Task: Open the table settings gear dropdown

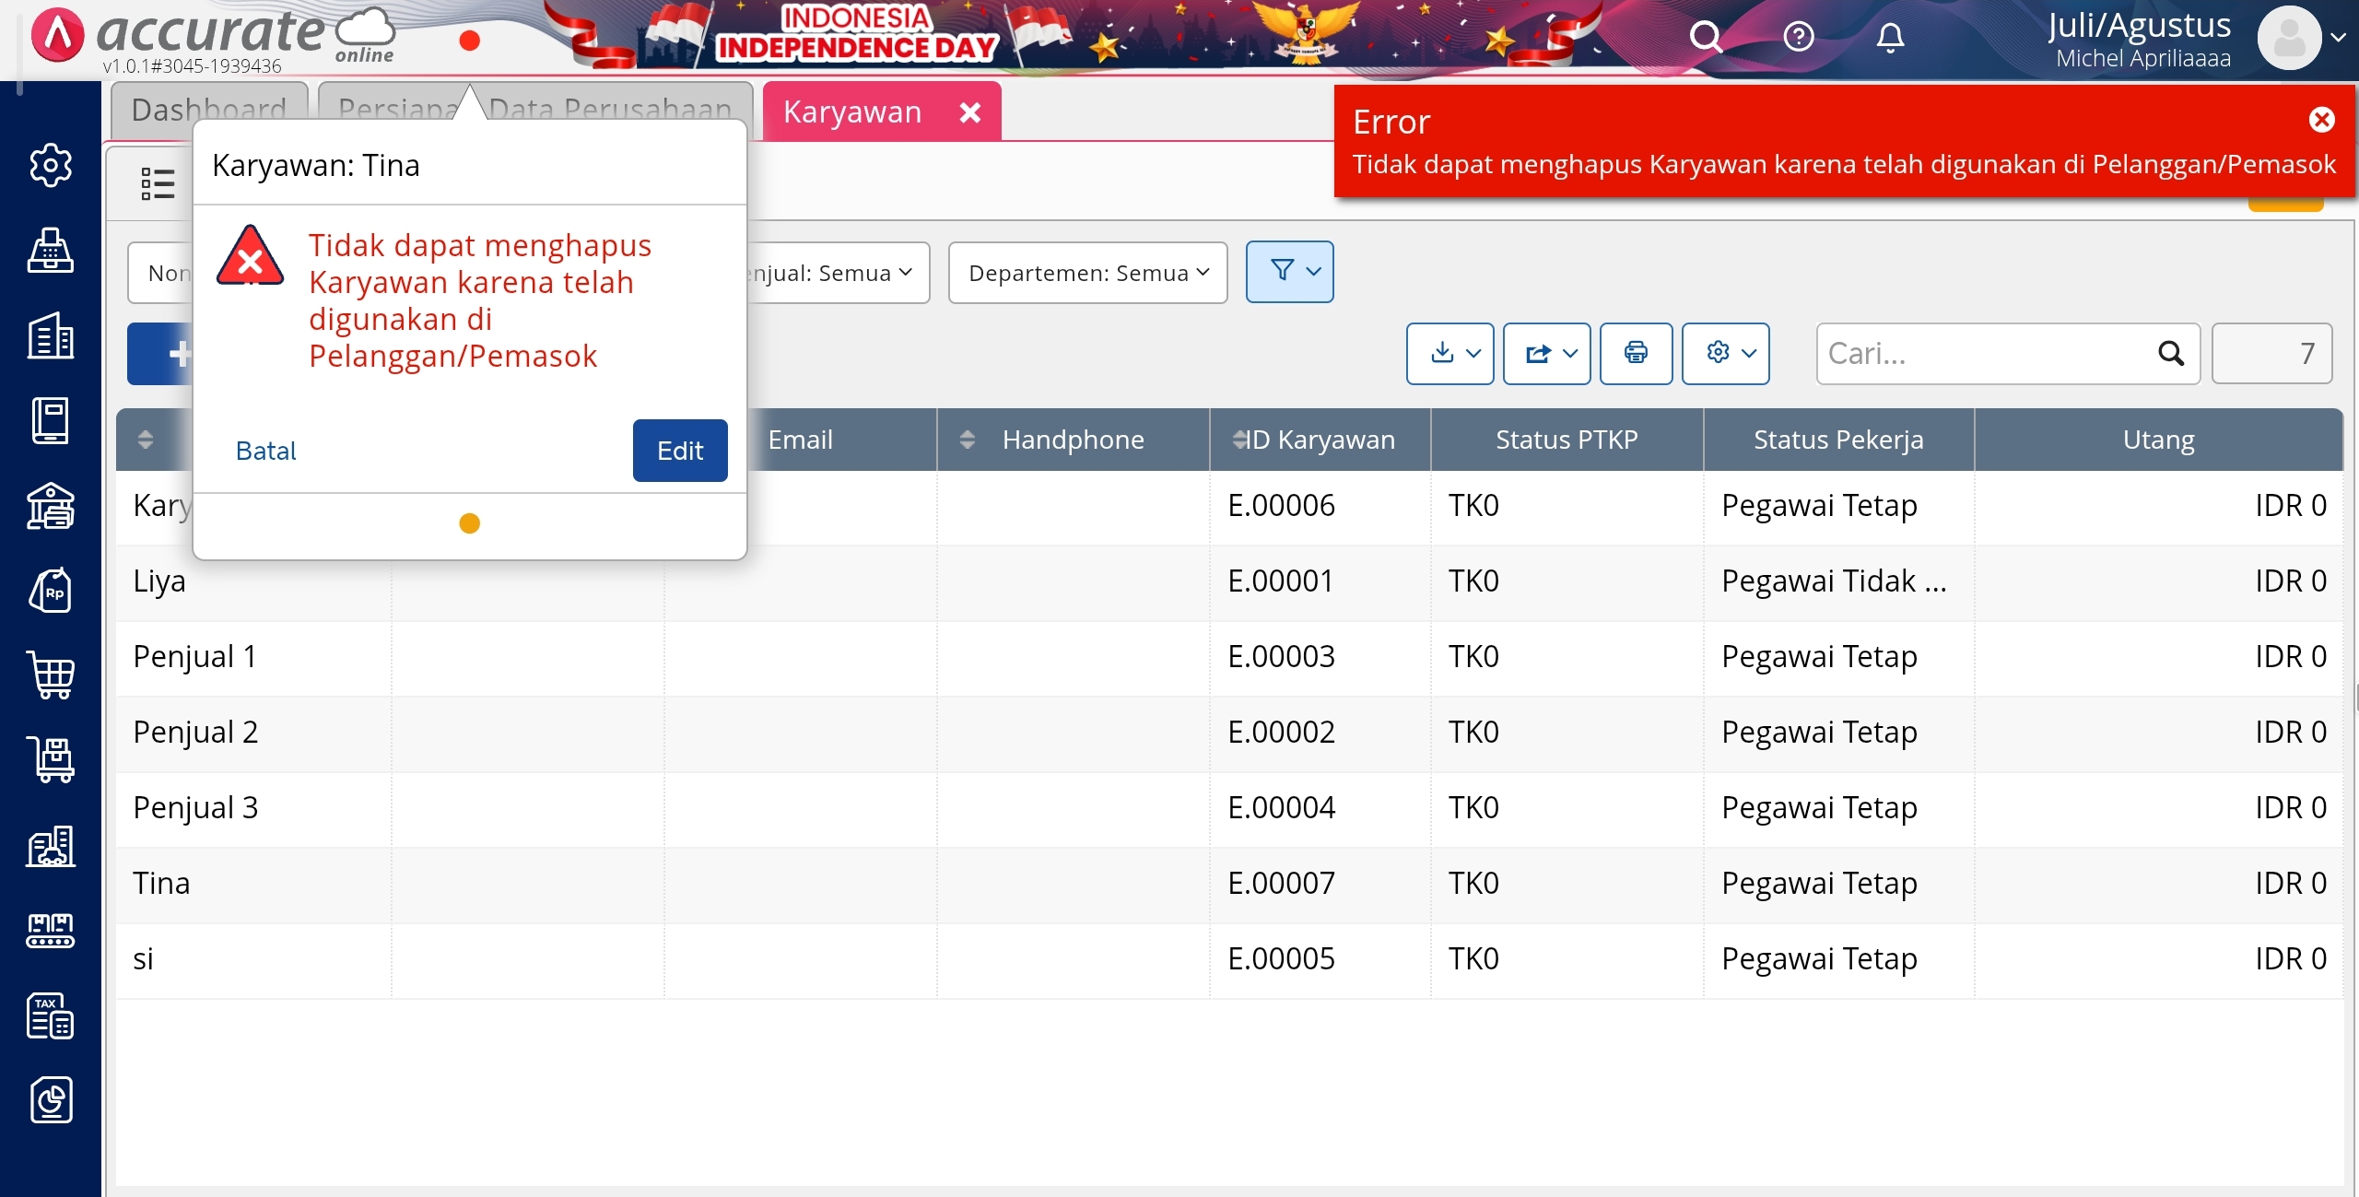Action: point(1725,353)
